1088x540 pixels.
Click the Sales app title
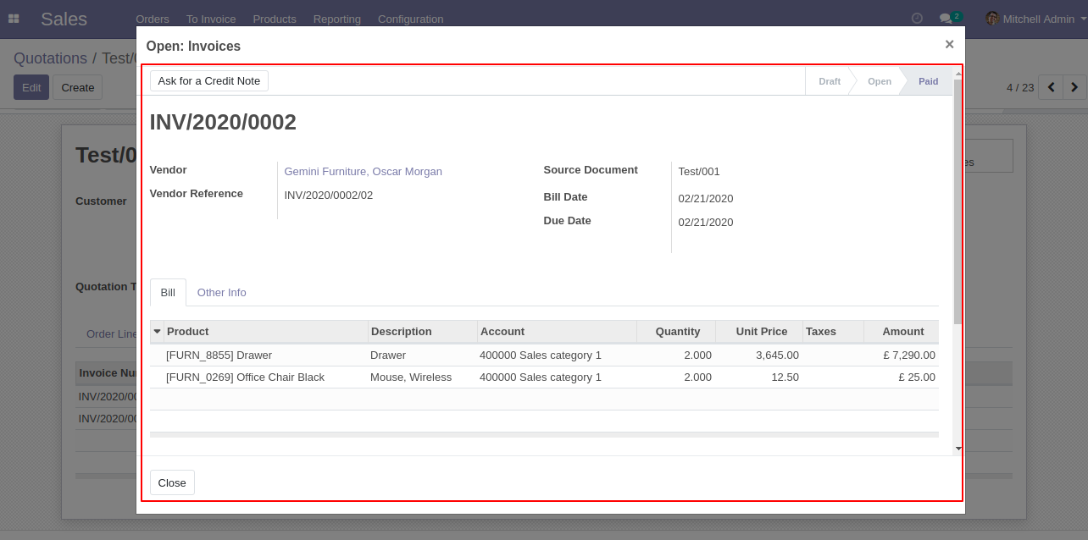[x=64, y=19]
